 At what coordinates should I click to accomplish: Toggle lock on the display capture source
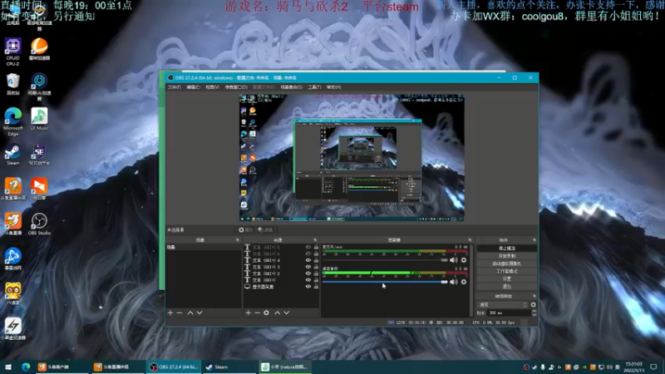[x=316, y=287]
